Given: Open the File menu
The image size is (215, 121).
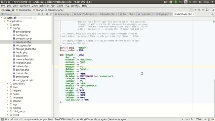Looking at the screenshot, I should (3, 6).
